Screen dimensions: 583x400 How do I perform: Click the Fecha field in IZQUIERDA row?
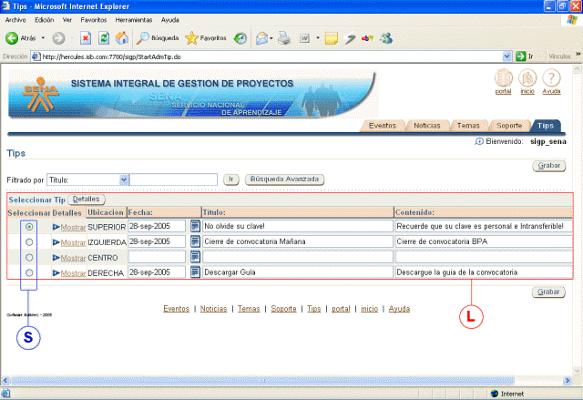157,241
